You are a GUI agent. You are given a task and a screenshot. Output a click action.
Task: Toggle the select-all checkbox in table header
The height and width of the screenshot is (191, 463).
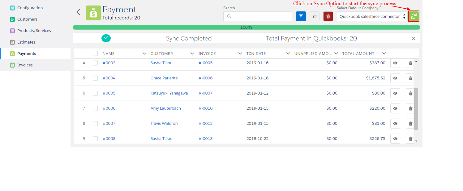point(95,53)
